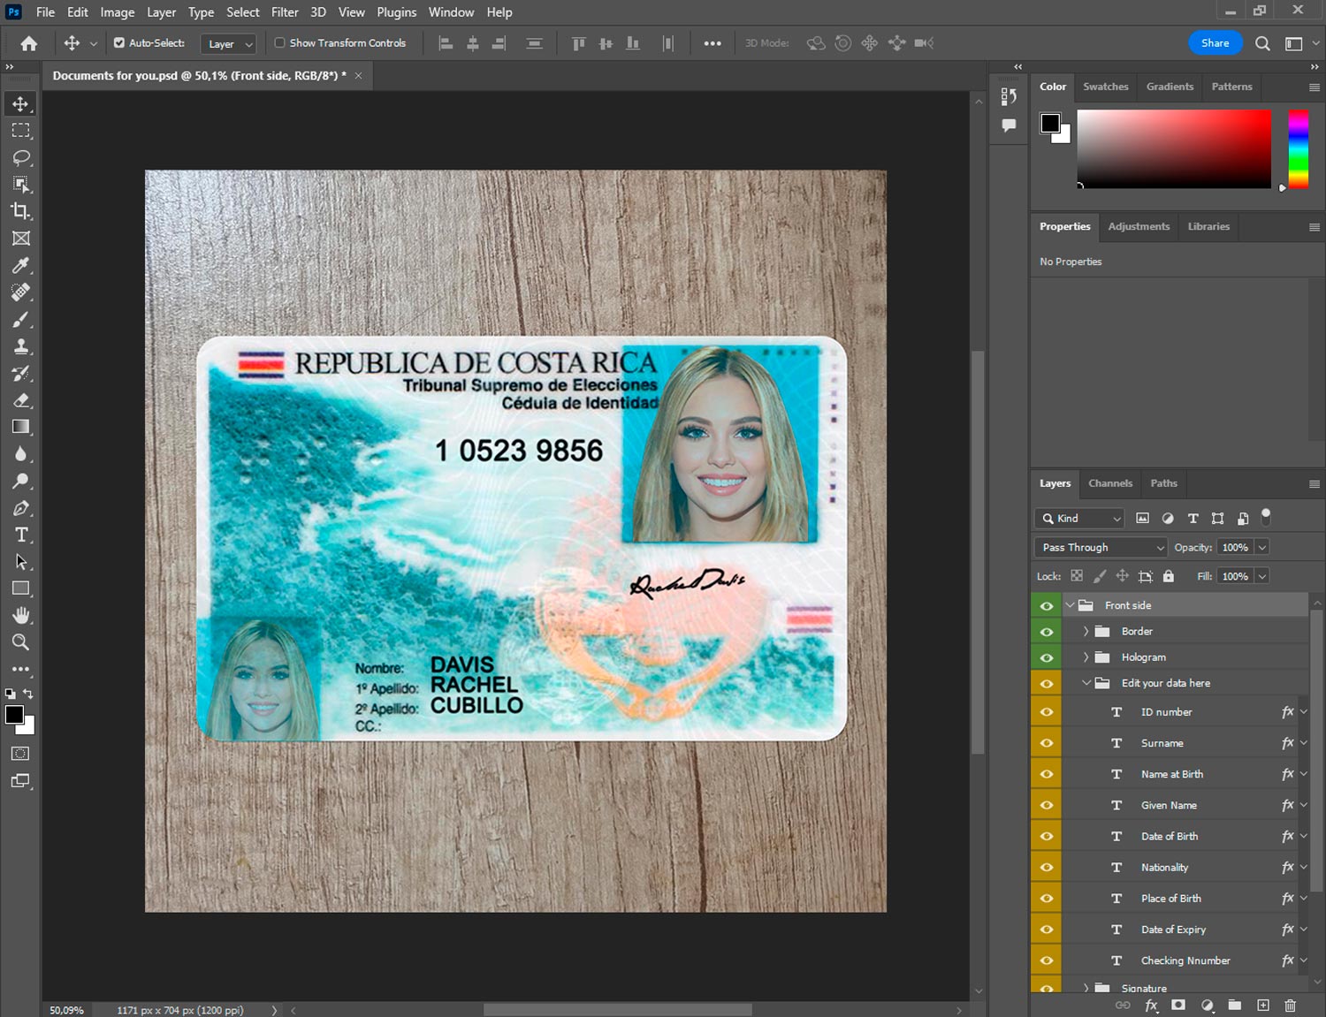Activate the Zoom tool in toolbar

point(21,642)
